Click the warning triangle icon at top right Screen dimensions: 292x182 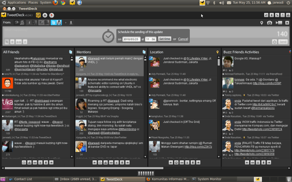pyautogui.click(x=288, y=15)
